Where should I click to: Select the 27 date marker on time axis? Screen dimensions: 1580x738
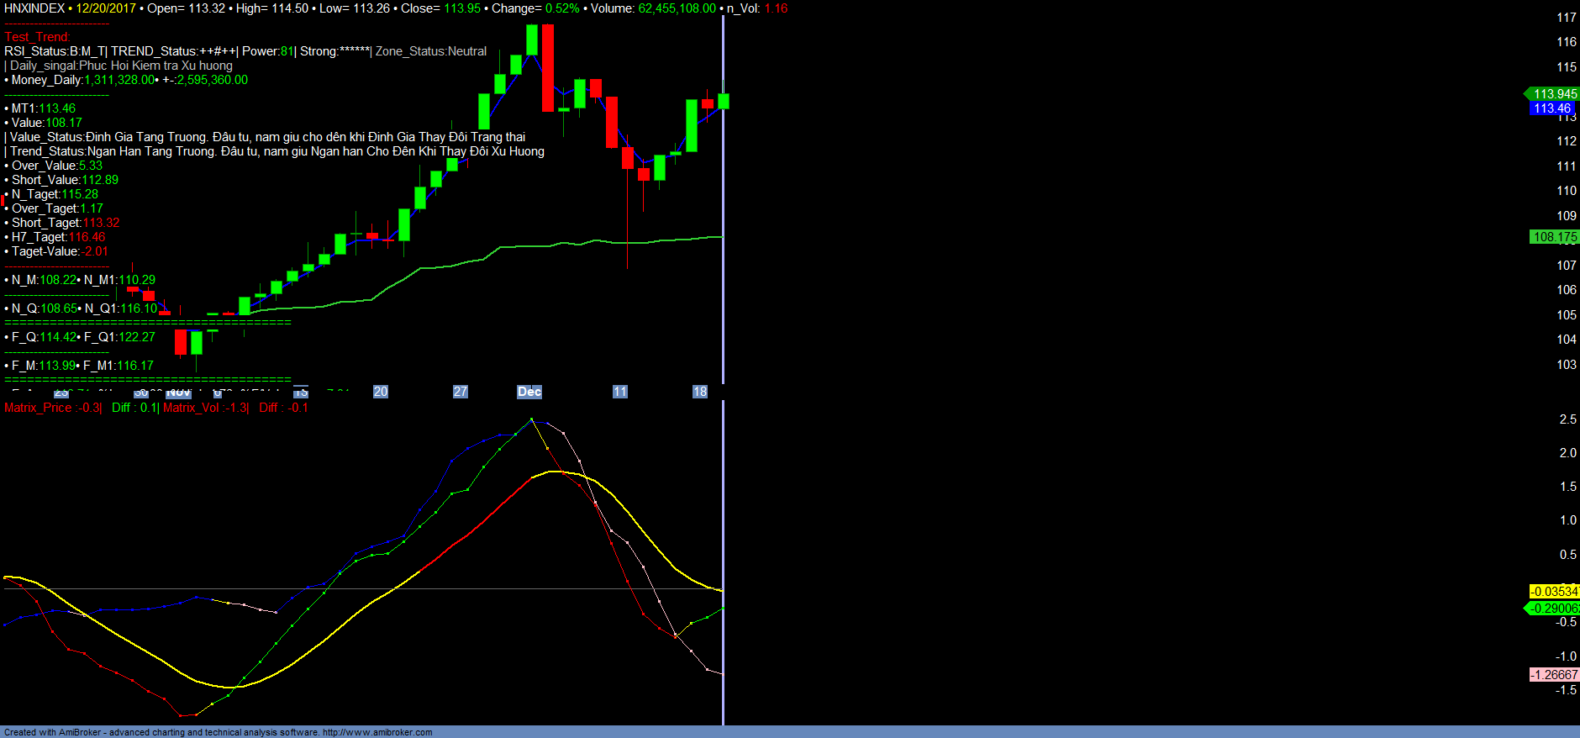(x=461, y=392)
